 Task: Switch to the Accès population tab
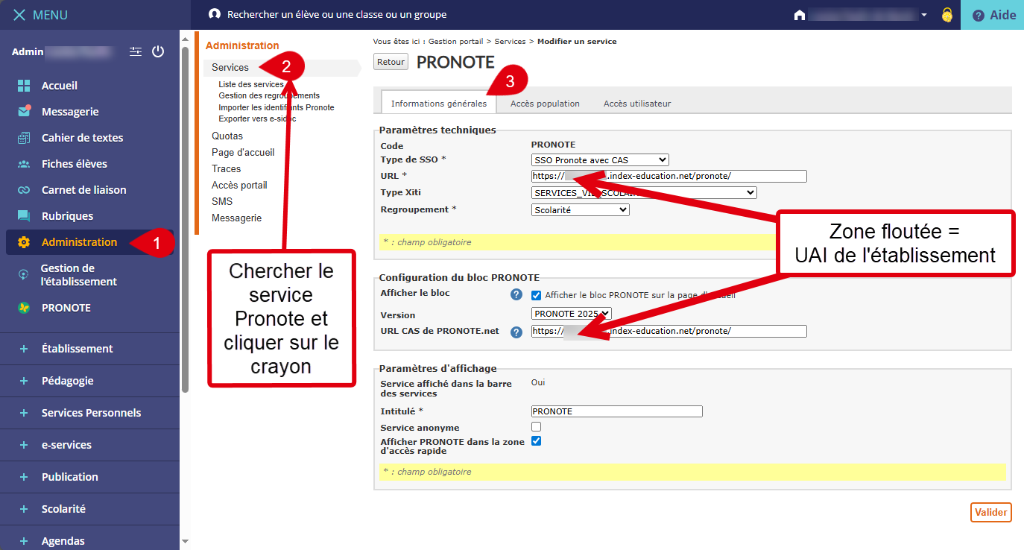pyautogui.click(x=545, y=104)
